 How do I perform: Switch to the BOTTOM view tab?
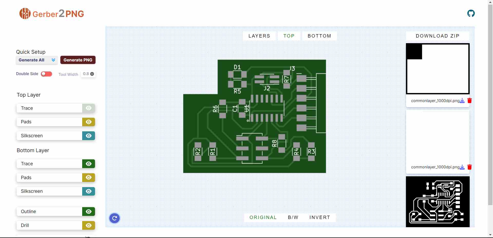[319, 36]
